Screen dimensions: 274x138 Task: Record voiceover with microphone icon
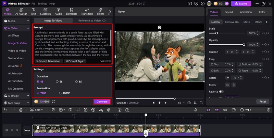(196, 110)
